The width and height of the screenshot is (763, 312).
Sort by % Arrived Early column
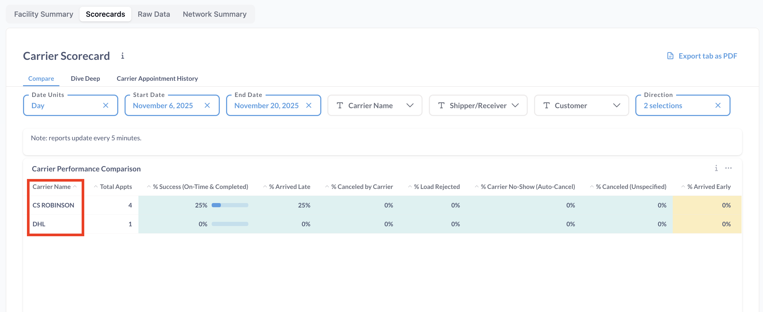[x=706, y=187]
